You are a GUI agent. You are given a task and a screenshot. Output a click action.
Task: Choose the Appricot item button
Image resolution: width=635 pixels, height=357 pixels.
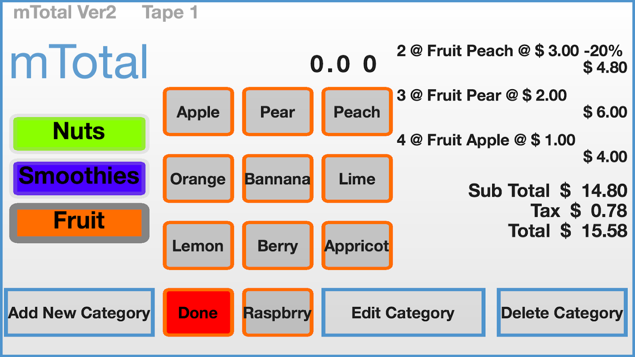click(x=357, y=245)
